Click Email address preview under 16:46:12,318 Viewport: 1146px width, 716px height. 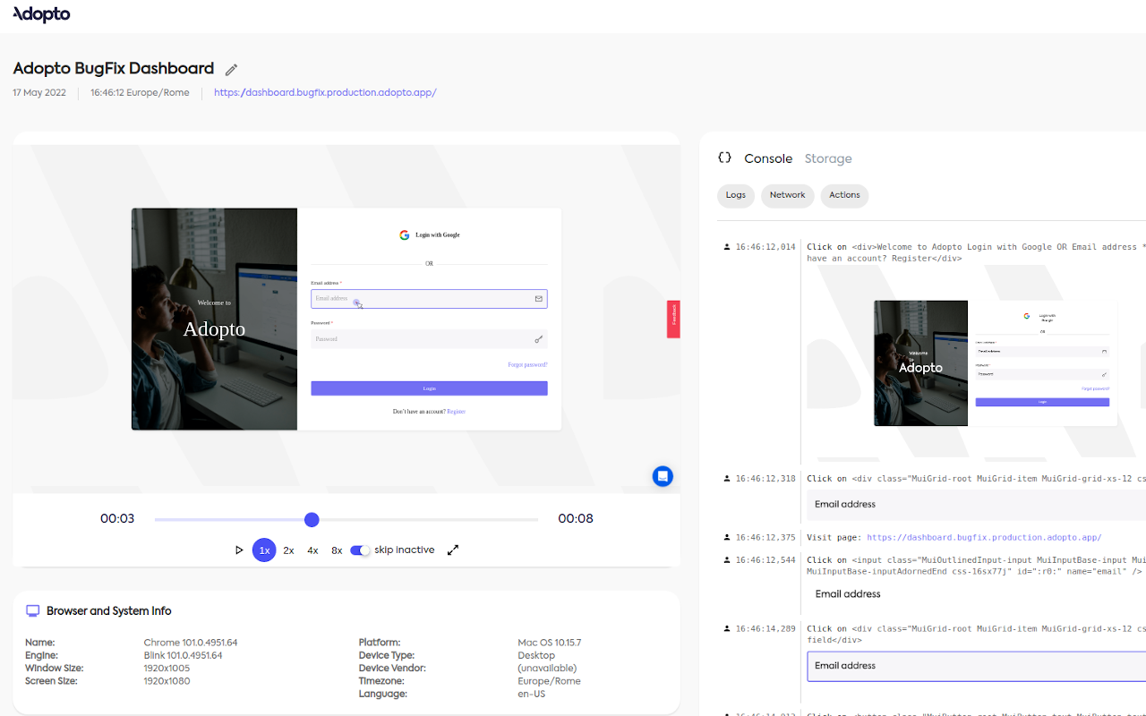click(x=977, y=505)
